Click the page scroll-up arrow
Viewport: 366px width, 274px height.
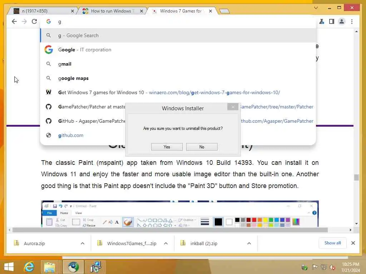click(x=356, y=31)
